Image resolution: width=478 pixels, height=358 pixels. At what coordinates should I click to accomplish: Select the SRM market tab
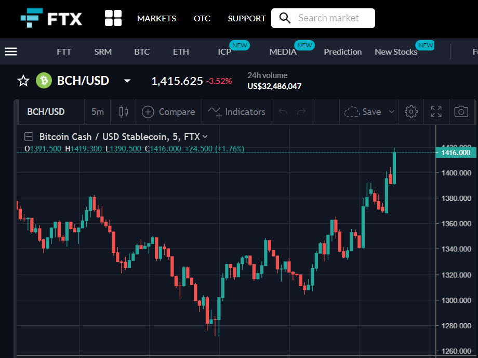(x=103, y=52)
